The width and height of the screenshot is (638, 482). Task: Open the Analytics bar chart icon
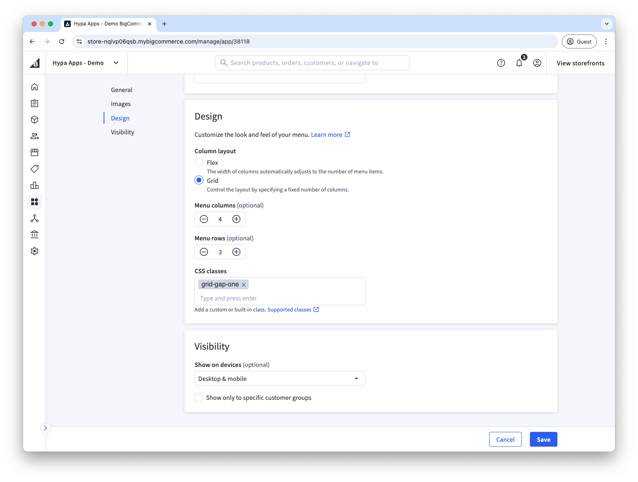click(35, 185)
